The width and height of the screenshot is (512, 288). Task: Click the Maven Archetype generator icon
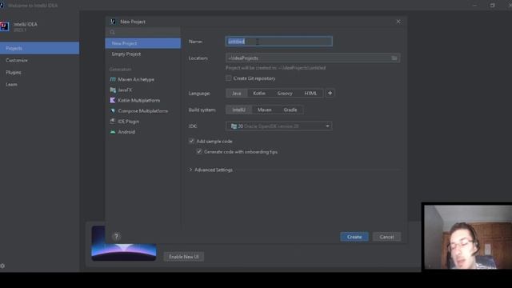pyautogui.click(x=113, y=79)
